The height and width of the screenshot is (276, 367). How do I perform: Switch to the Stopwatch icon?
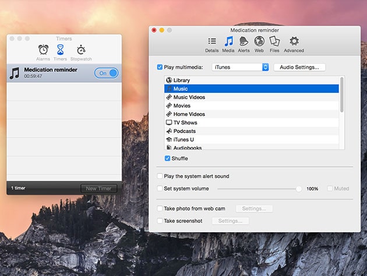(81, 50)
